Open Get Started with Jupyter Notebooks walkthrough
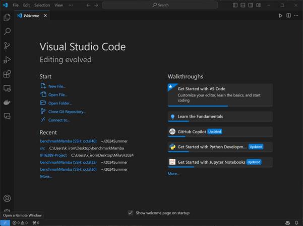303x226 pixels. (x=220, y=162)
